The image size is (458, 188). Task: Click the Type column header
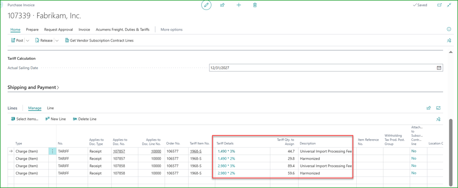(x=19, y=143)
